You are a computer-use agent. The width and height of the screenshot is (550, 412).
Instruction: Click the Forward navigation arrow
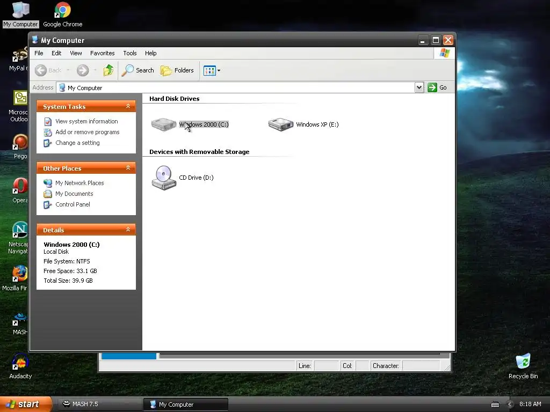pyautogui.click(x=83, y=70)
